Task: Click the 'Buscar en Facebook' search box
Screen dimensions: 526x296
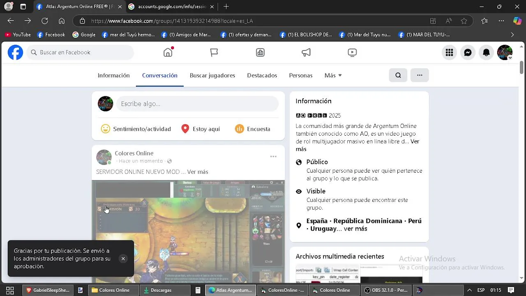Action: pos(81,52)
